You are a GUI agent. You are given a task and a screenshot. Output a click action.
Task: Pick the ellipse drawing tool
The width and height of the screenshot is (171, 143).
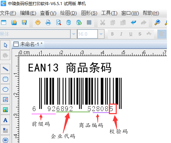coord(5,89)
